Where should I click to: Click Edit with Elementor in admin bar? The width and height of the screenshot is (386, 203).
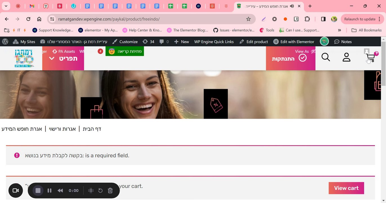click(x=294, y=41)
